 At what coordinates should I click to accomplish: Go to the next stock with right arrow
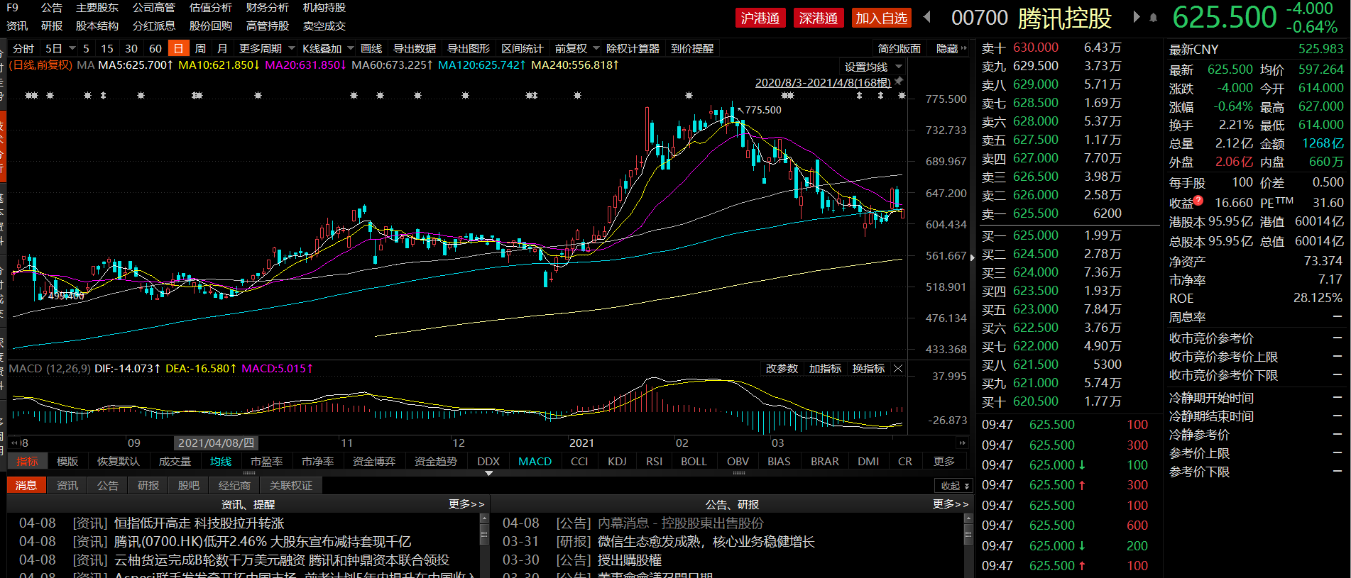1137,16
